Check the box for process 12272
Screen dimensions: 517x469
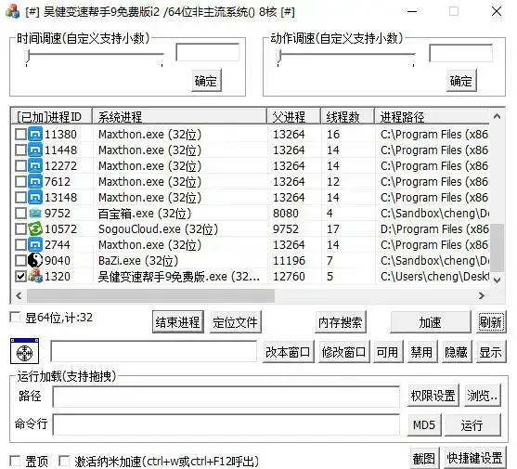click(20, 166)
